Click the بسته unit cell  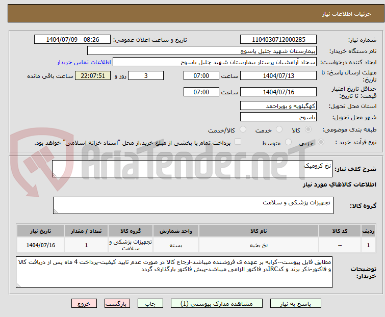pyautogui.click(x=176, y=245)
